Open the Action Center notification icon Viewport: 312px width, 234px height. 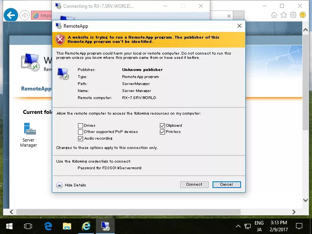click(x=299, y=226)
